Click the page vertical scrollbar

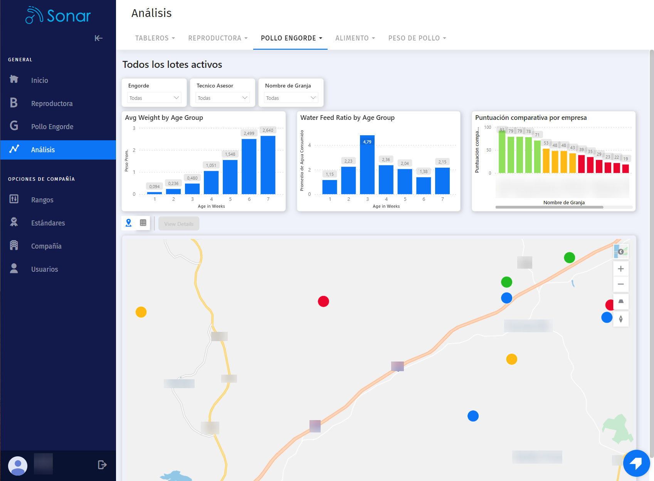tap(652, 254)
